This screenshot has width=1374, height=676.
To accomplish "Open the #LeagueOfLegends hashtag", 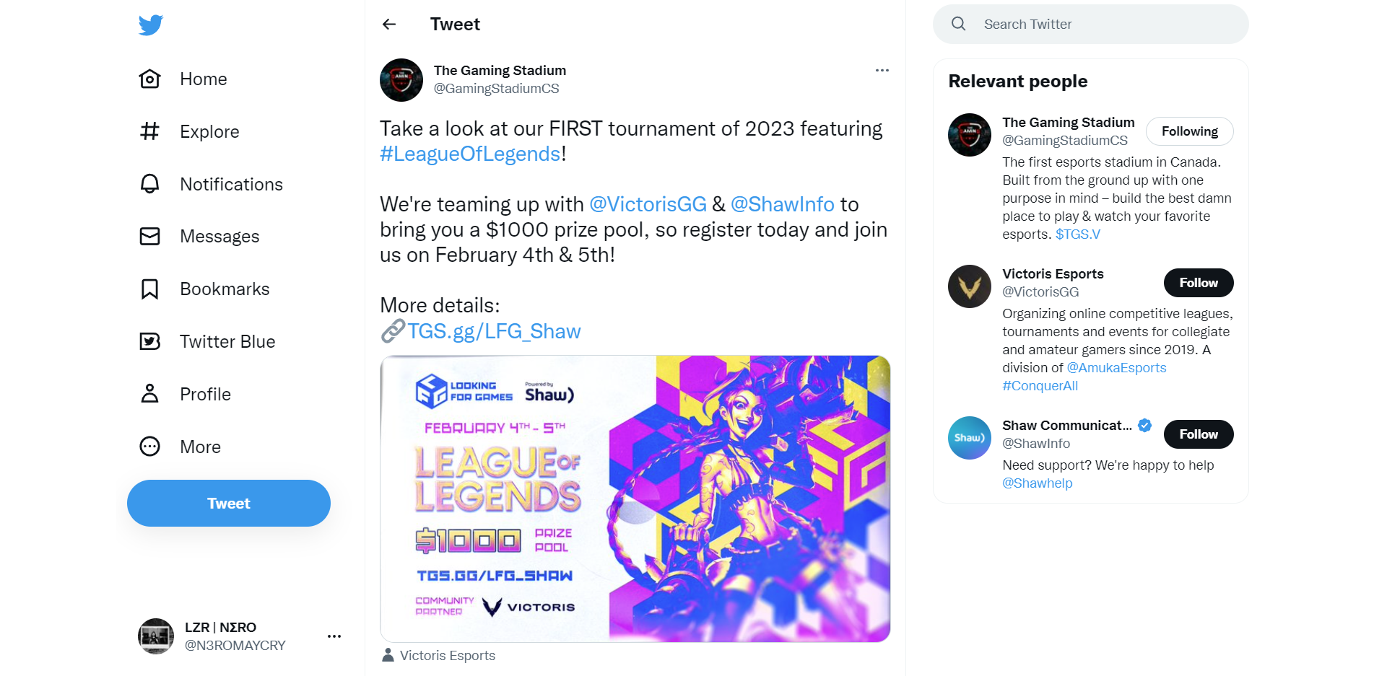I will (x=470, y=154).
